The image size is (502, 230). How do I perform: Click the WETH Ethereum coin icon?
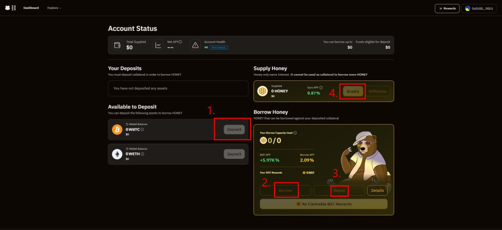coord(117,154)
